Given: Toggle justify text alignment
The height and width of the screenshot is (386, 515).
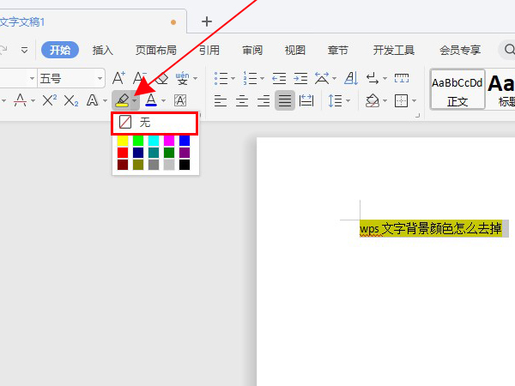Looking at the screenshot, I should [x=284, y=100].
